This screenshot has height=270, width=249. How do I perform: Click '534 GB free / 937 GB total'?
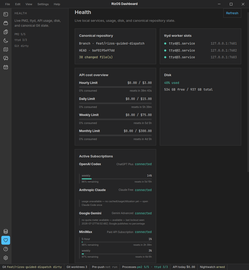click(x=188, y=90)
